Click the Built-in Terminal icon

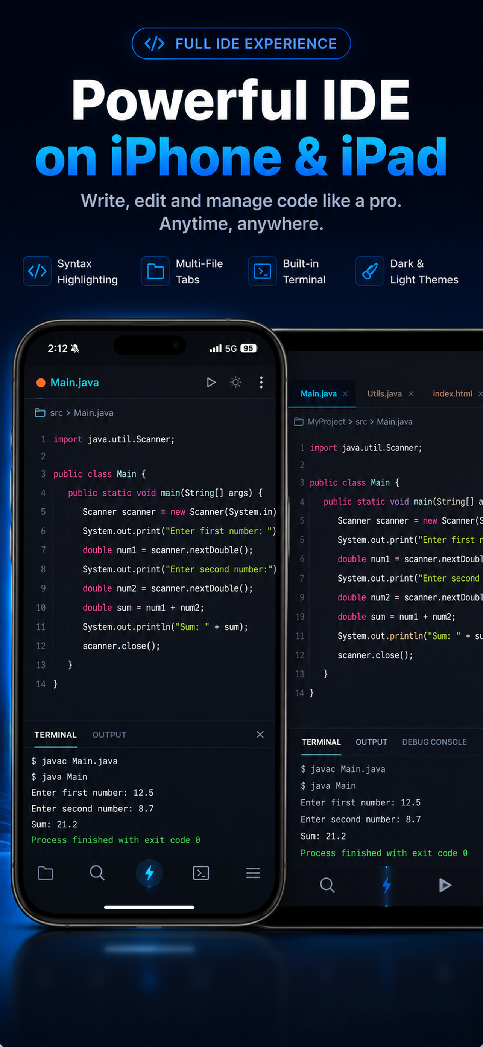(263, 271)
